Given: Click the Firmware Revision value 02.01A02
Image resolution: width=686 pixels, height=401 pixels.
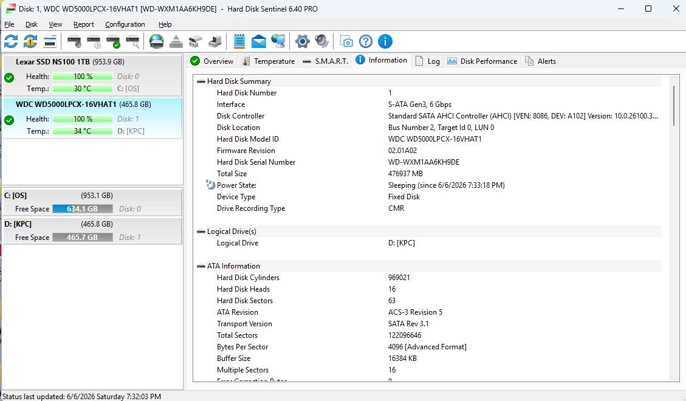Looking at the screenshot, I should [402, 151].
